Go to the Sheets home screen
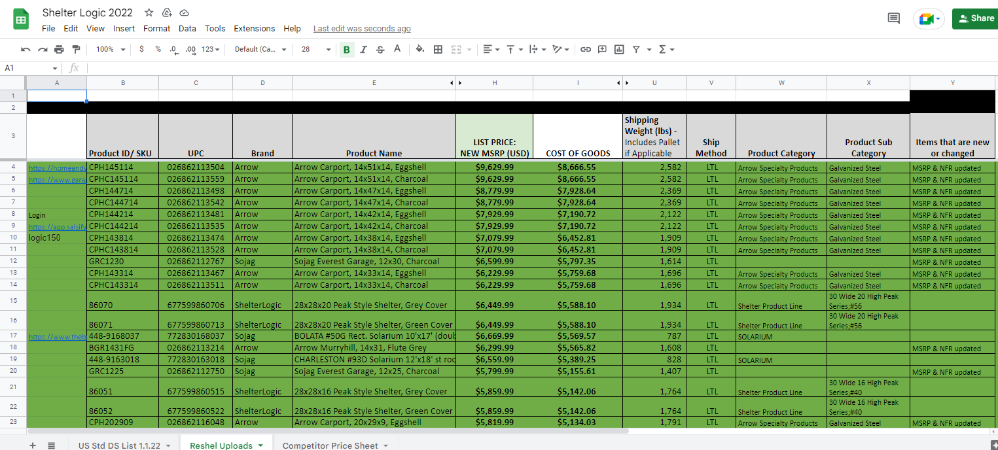Image resolution: width=998 pixels, height=450 pixels. point(21,20)
